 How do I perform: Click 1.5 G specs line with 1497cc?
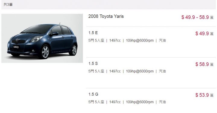127,102
